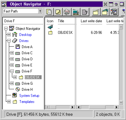Click details pane horizontal scroll thumb
This screenshot has width=126, height=120.
[97, 107]
